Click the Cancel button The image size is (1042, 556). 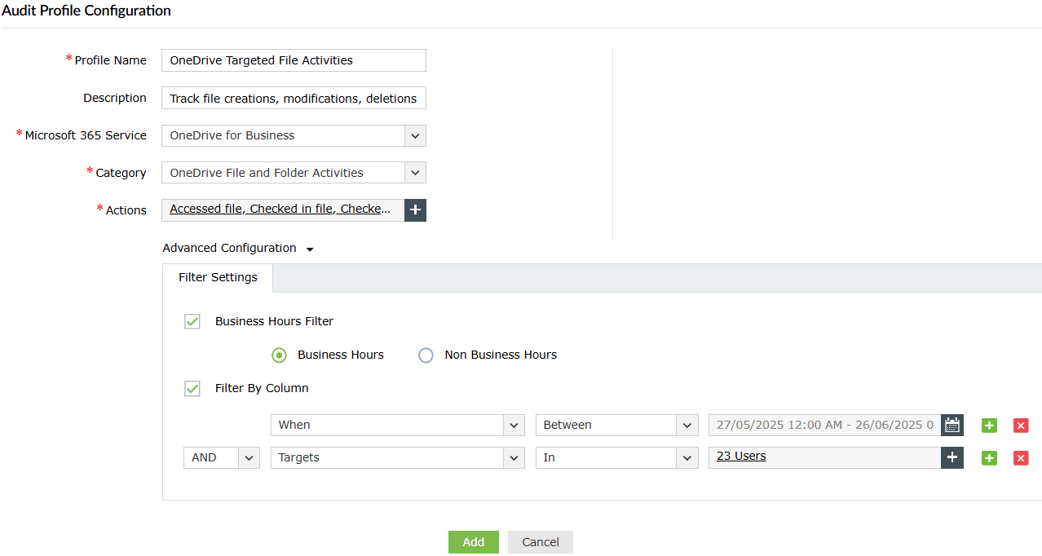coord(540,542)
